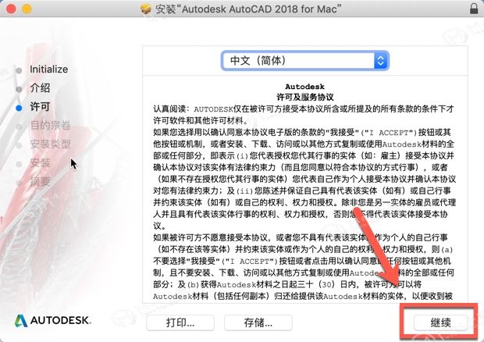Click the yellow minimize window button
484x342 pixels.
(27, 9)
